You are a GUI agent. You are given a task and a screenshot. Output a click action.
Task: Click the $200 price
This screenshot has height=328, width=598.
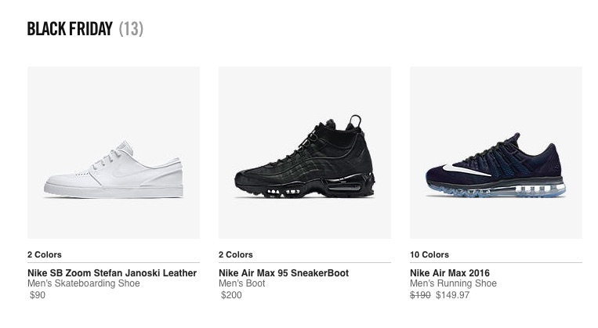(x=231, y=295)
